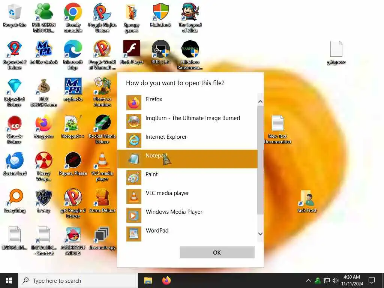Screen dimensions: 384x288
Task: Select the gitignore file on desktop
Action: point(336,52)
